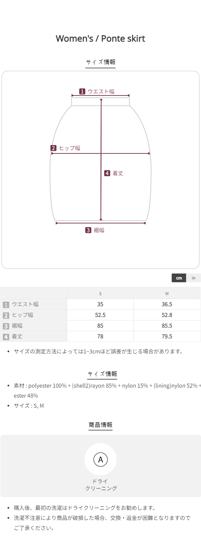The width and height of the screenshot is (201, 539).
Task: Select the S column header
Action: [100, 293]
